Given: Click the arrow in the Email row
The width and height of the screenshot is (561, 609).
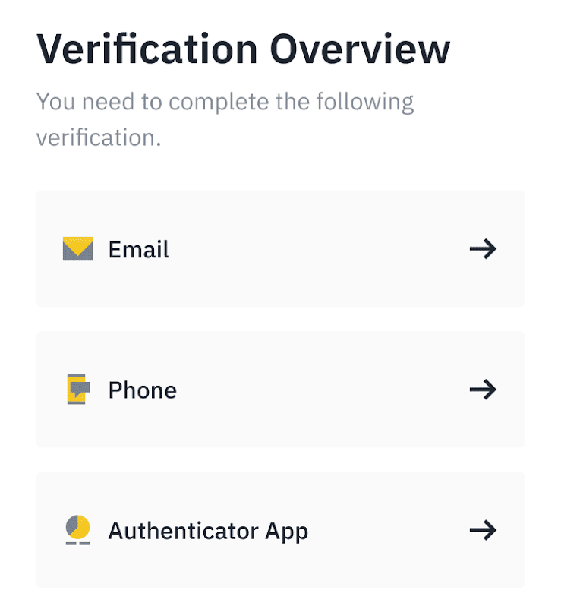Looking at the screenshot, I should click(x=483, y=249).
